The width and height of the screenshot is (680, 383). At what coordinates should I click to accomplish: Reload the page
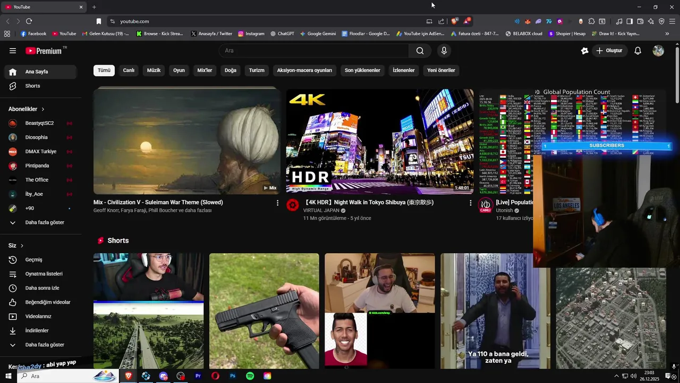tap(29, 21)
